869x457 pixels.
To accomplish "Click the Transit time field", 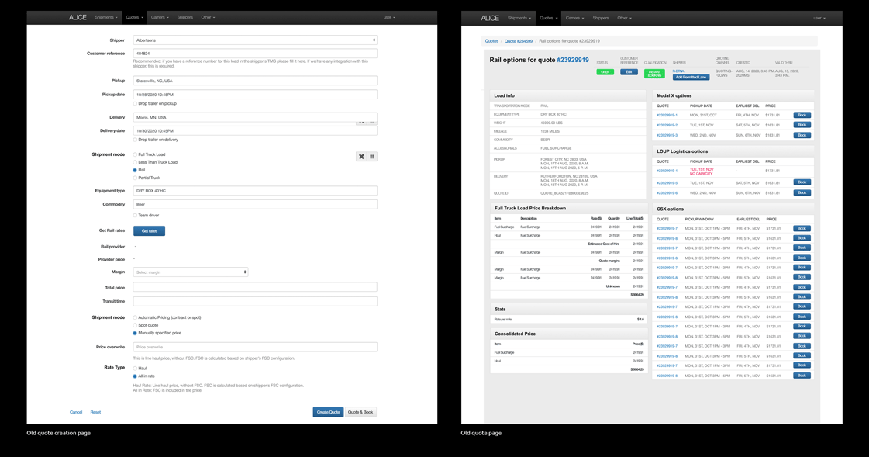I will tap(255, 301).
